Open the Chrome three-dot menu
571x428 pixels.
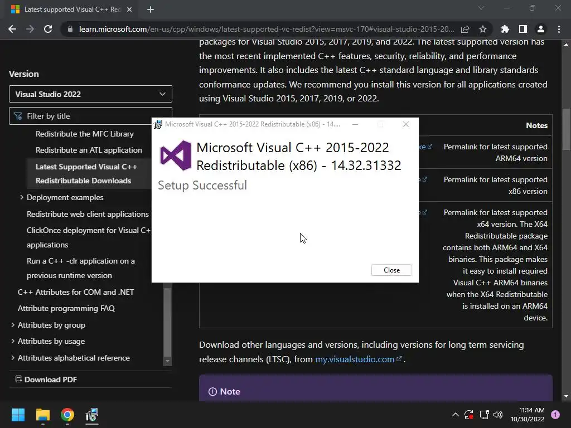(x=559, y=29)
